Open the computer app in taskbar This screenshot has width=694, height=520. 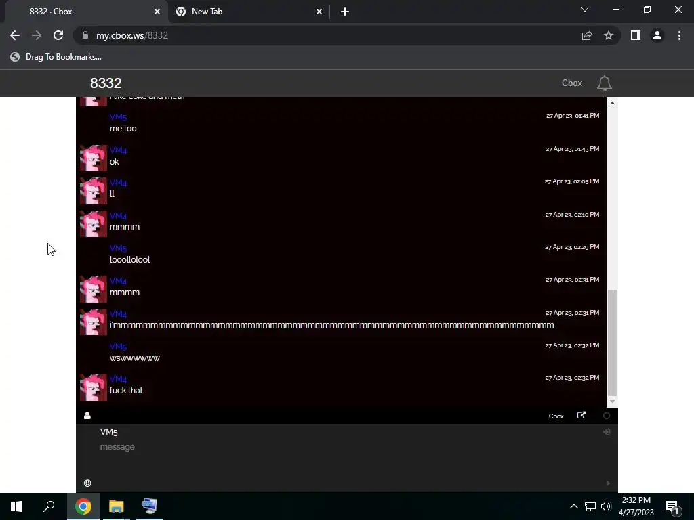[150, 506]
